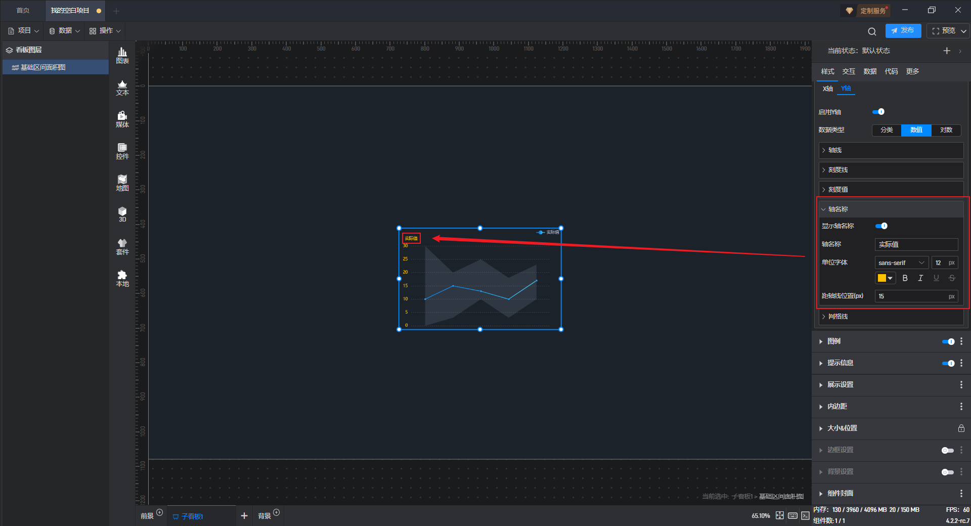Click the 发布 publish button
971x526 pixels.
903,31
